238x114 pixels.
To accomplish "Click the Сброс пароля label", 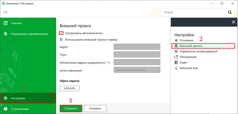I will (x=70, y=81).
